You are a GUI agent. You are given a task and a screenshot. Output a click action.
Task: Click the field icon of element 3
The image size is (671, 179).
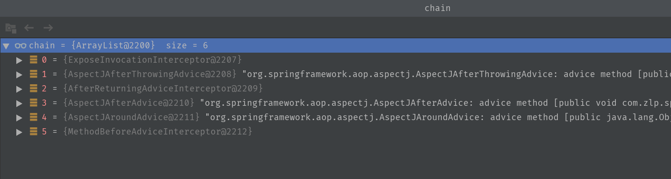34,103
